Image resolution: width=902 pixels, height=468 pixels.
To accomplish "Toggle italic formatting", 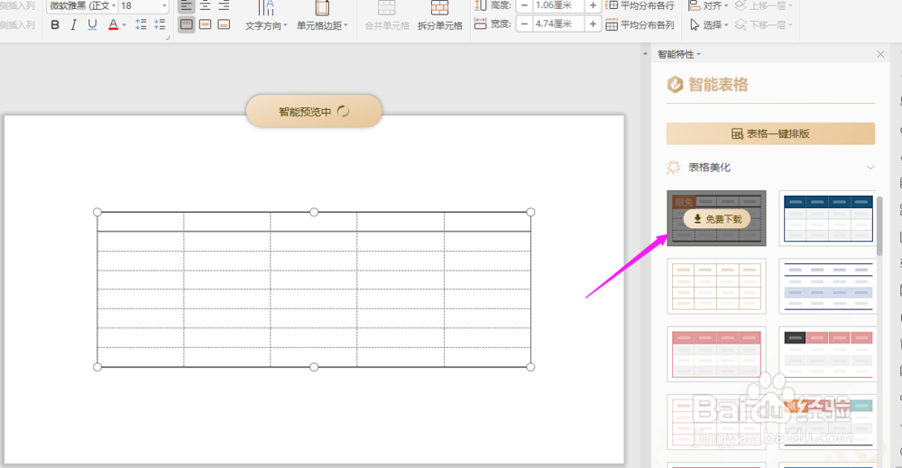I will click(x=73, y=24).
